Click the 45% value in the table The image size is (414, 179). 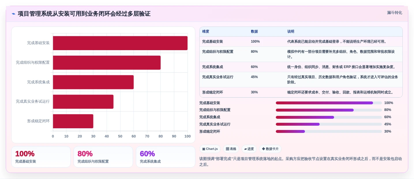click(x=254, y=77)
